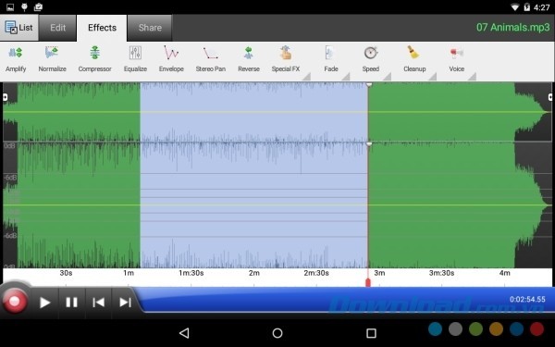Click the 4m mark on time ruler
Image resolution: width=555 pixels, height=347 pixels.
(x=505, y=273)
